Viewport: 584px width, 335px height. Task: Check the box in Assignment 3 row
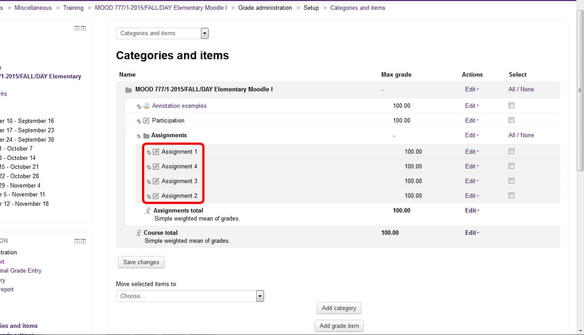511,181
